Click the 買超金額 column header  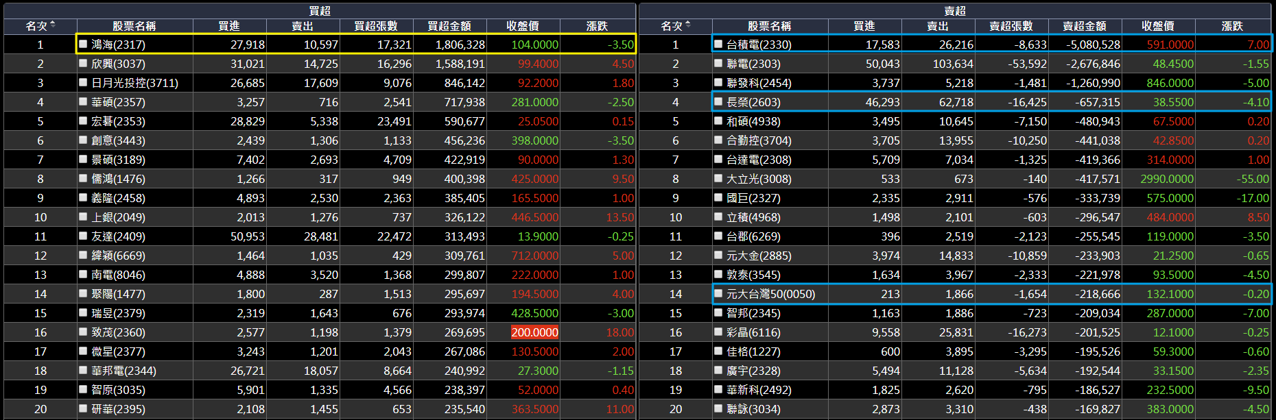coord(449,26)
